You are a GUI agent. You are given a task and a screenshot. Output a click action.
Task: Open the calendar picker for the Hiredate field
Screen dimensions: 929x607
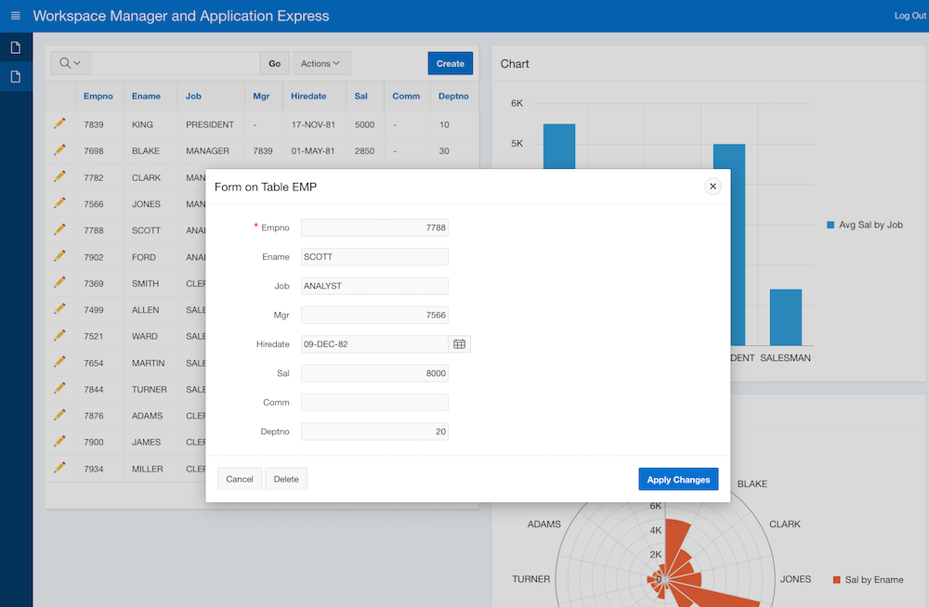[459, 343]
